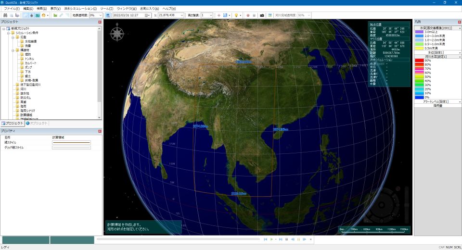This screenshot has width=462, height=250.
Task: Open the ウィンドウ(W) menu
Action: pos(127,9)
